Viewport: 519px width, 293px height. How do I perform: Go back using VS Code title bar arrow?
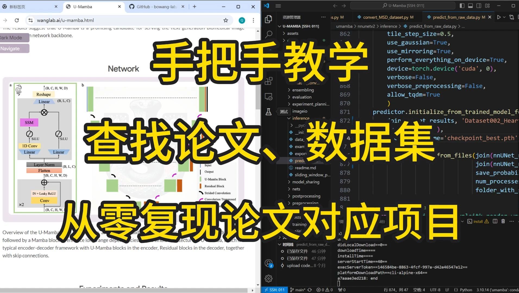[x=335, y=6]
